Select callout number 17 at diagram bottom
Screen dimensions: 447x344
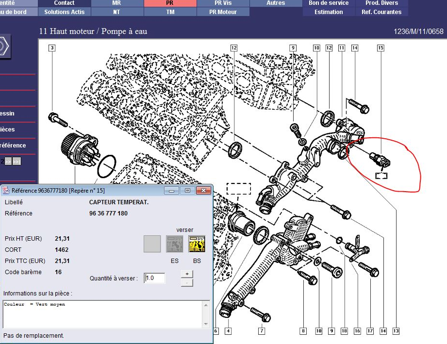(x=370, y=331)
